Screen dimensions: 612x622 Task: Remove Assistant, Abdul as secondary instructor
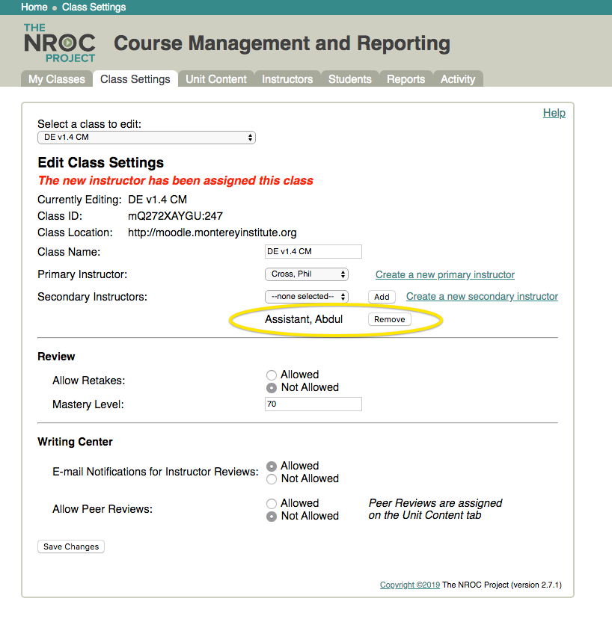coord(389,319)
